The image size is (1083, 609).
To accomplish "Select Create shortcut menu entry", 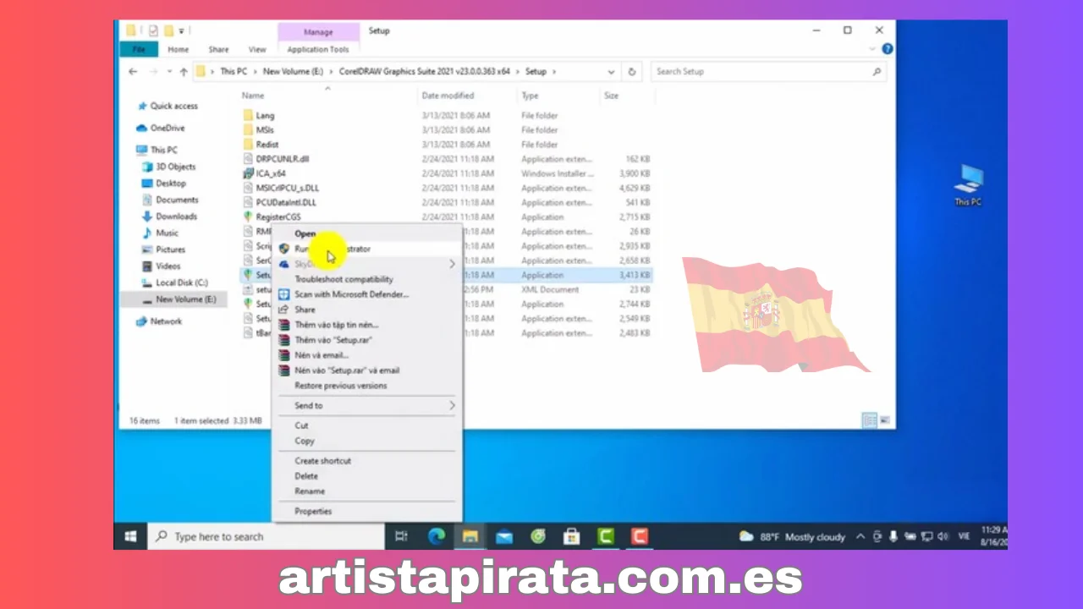I will 367,461.
